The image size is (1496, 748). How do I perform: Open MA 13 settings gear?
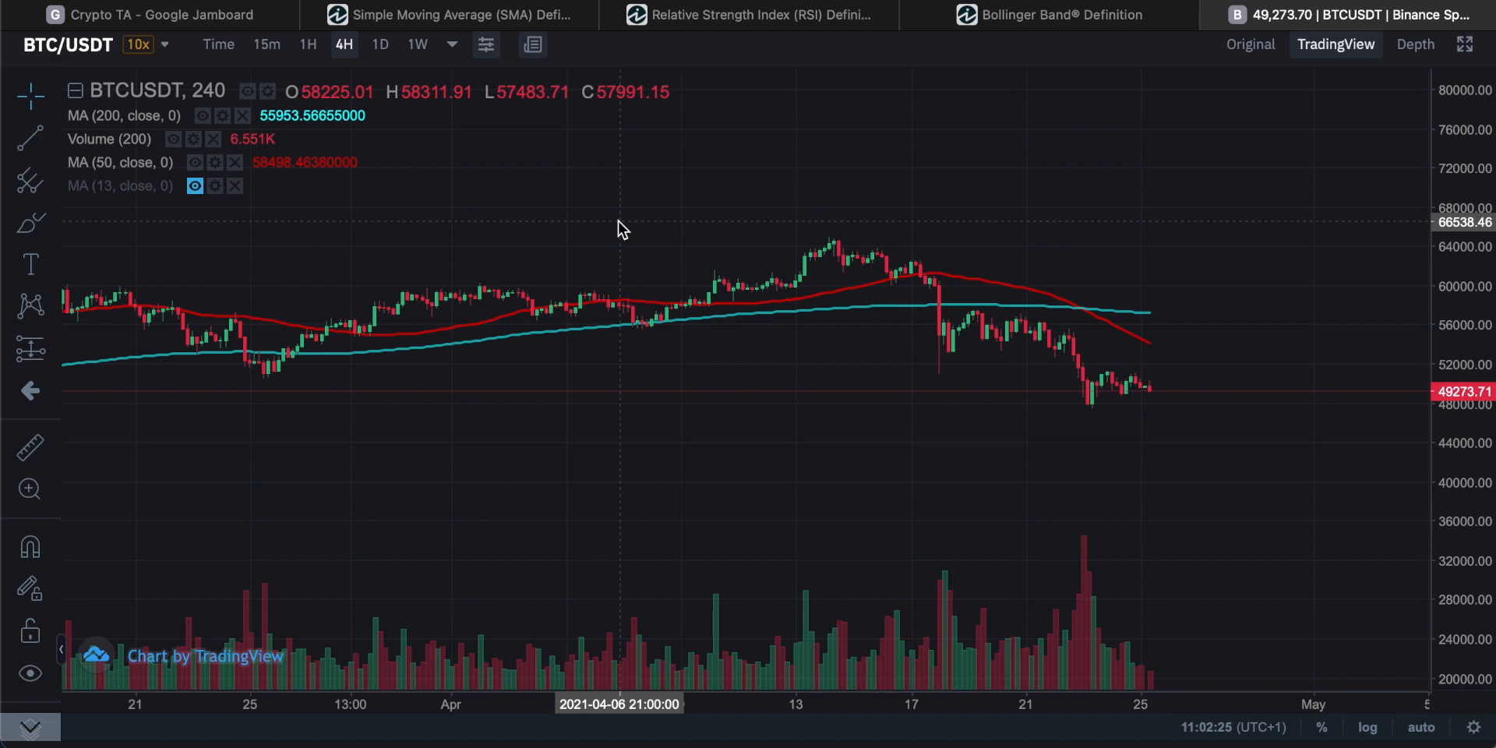(x=215, y=186)
